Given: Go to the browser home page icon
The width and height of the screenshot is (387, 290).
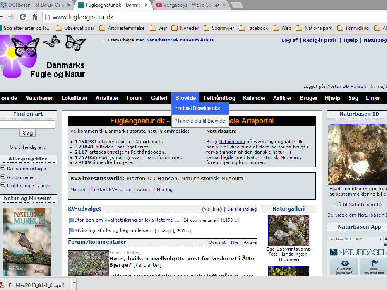Looking at the screenshot, I should (35, 17).
